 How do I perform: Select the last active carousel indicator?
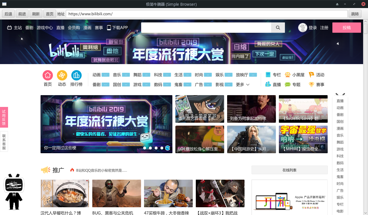point(168,148)
